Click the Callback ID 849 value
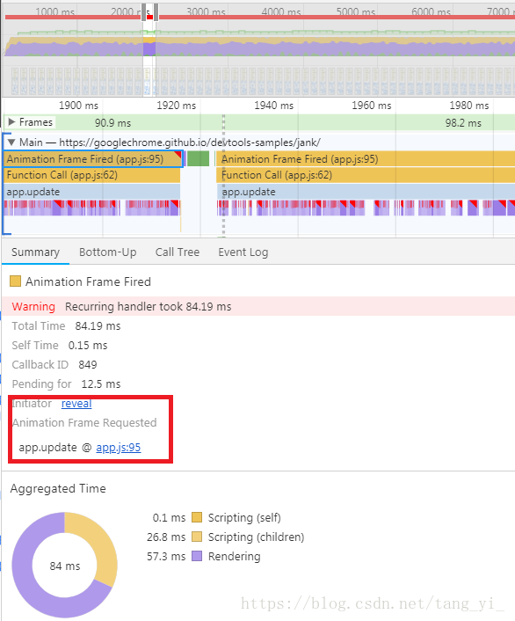This screenshot has height=621, width=515. point(88,364)
